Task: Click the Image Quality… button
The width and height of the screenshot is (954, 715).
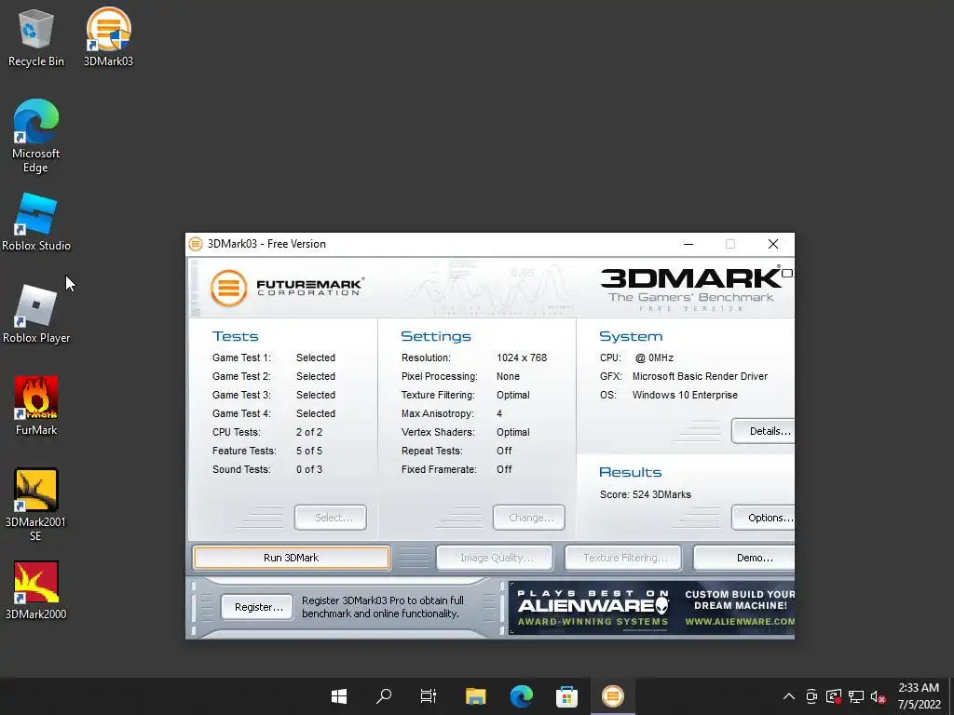Action: pos(496,558)
